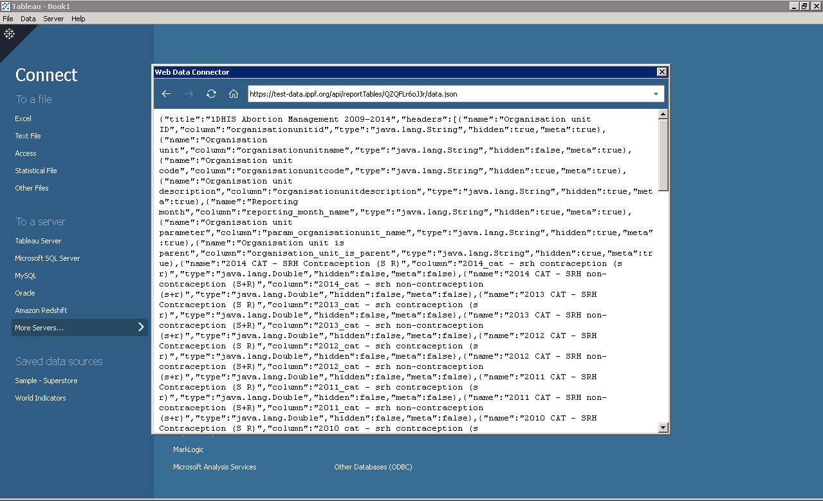
Task: Connect to MySQL server
Action: (x=26, y=276)
